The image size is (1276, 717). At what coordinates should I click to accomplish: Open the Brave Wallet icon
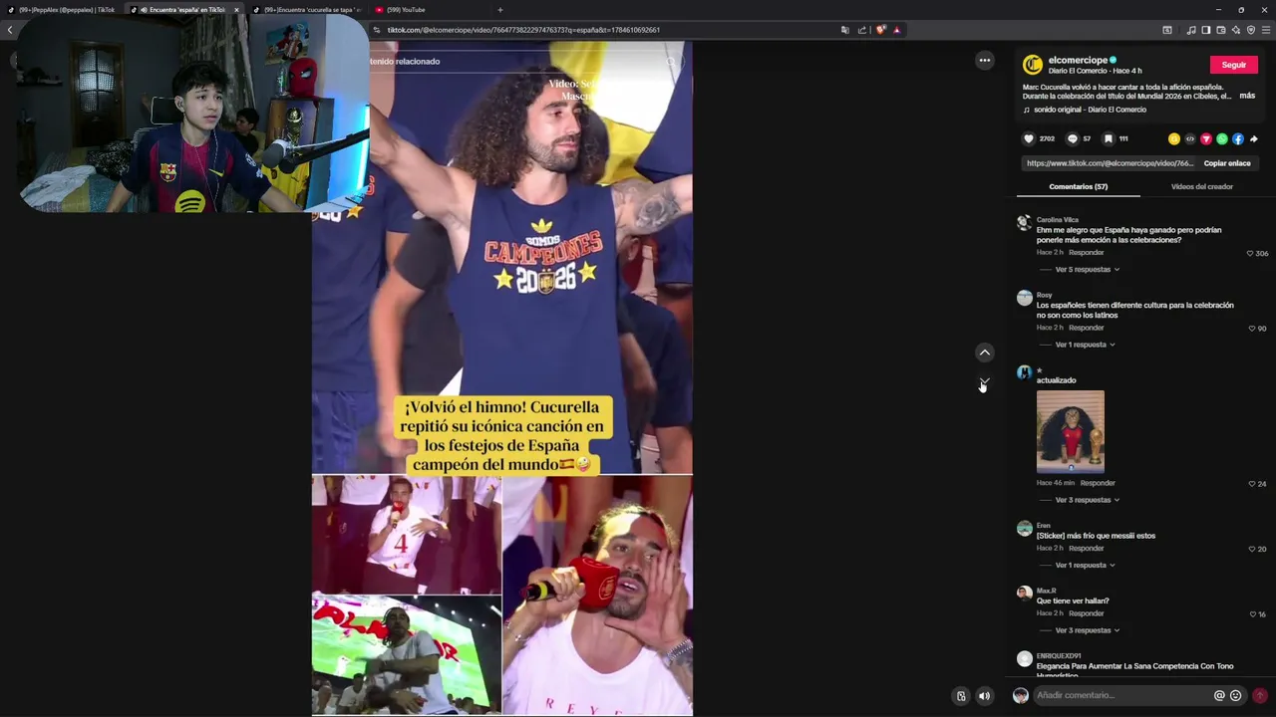(x=1221, y=30)
